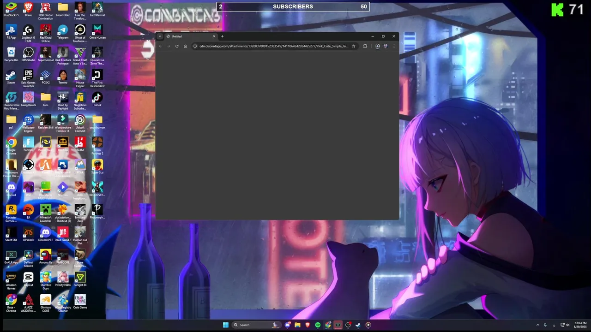The width and height of the screenshot is (591, 332).
Task: Select the Google Chrome desktop icon
Action: tap(11, 147)
